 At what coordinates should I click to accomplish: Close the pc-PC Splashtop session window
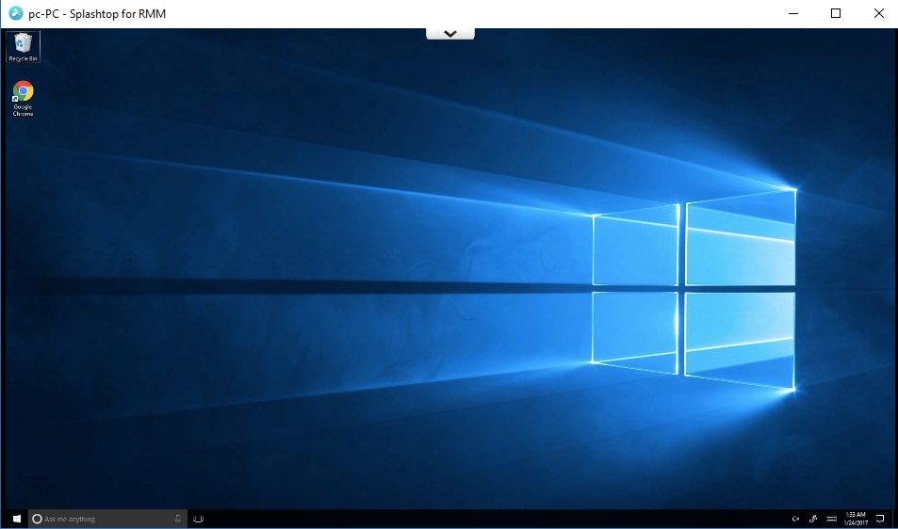click(878, 13)
